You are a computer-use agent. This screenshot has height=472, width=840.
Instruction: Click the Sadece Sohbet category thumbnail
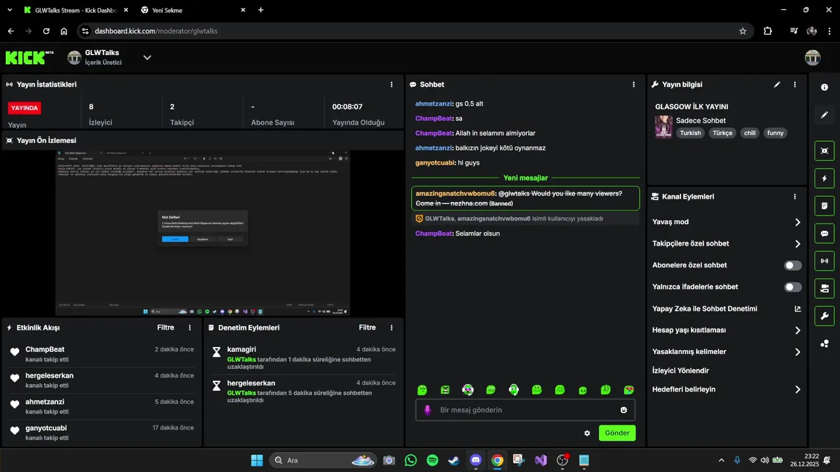[x=663, y=127]
